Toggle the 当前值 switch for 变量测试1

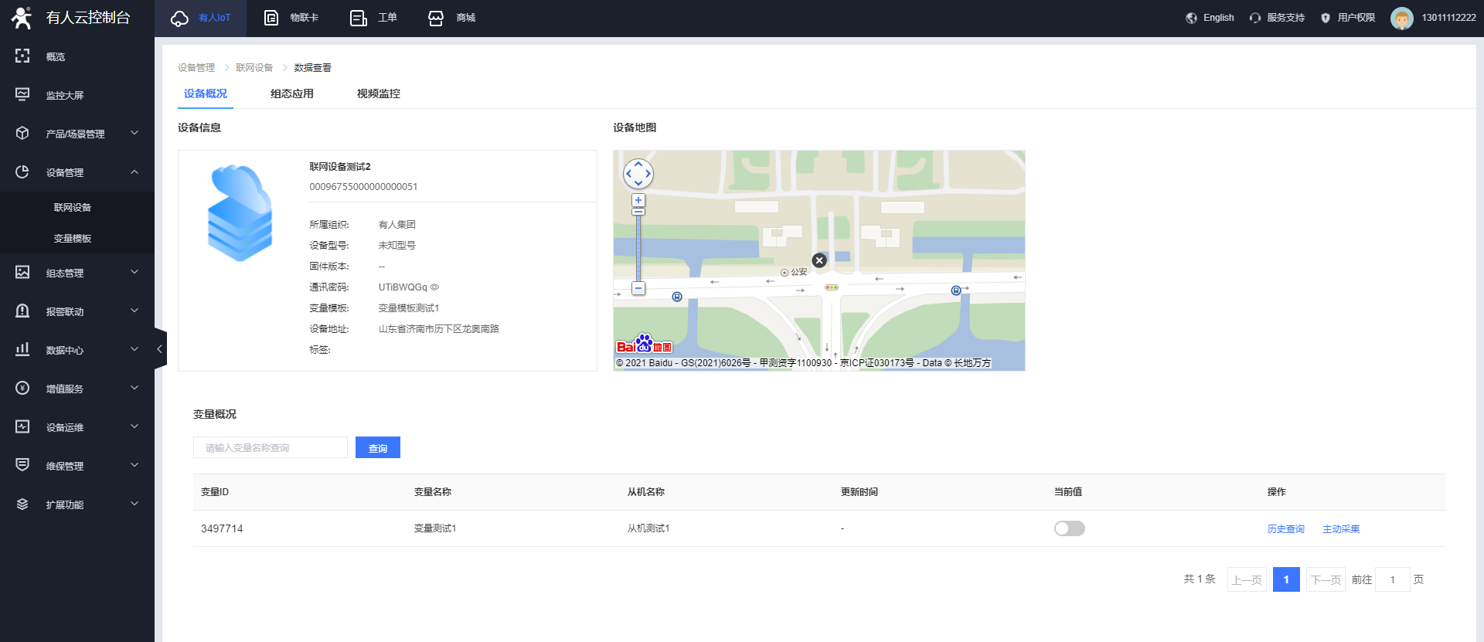pos(1069,528)
